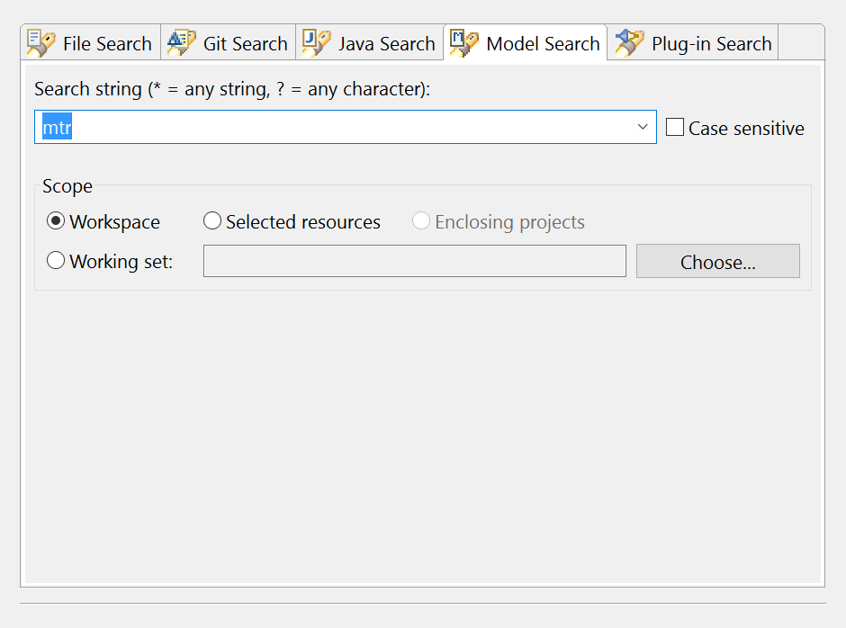
Task: Click the Git Search tab icon
Action: click(x=182, y=44)
